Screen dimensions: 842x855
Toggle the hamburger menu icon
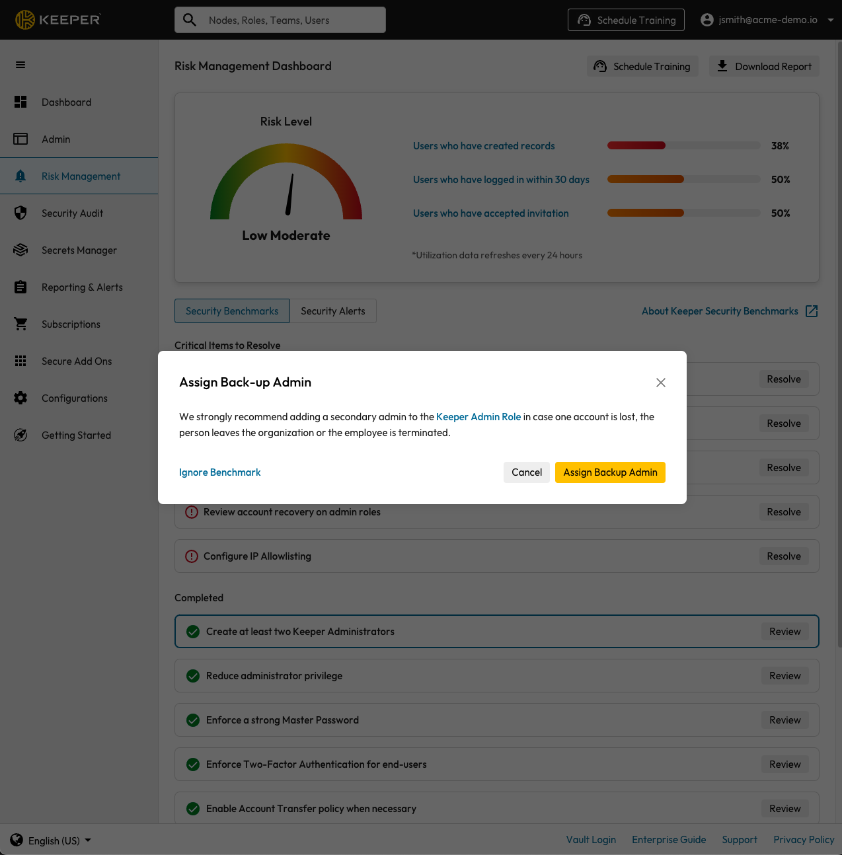(20, 65)
